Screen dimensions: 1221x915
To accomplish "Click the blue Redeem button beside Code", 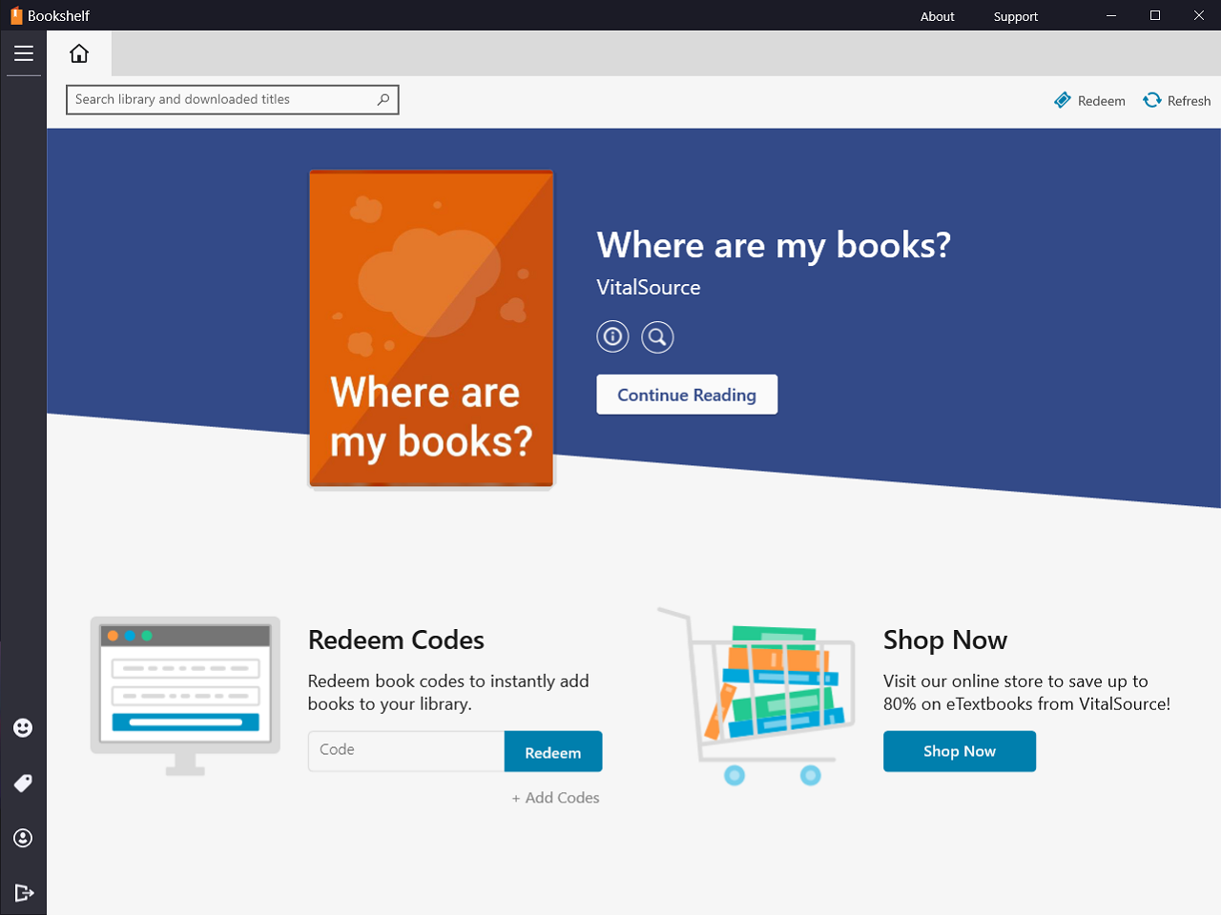I will point(553,752).
